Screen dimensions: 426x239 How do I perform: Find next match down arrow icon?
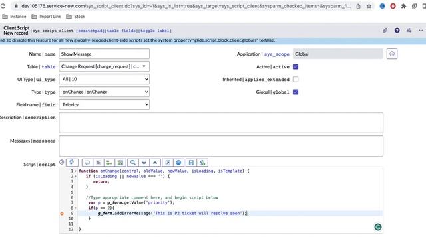[x=144, y=163]
